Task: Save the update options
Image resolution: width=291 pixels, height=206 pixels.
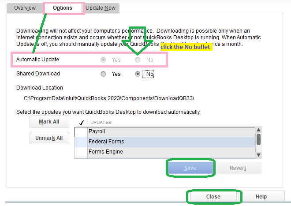Action: coord(190,168)
